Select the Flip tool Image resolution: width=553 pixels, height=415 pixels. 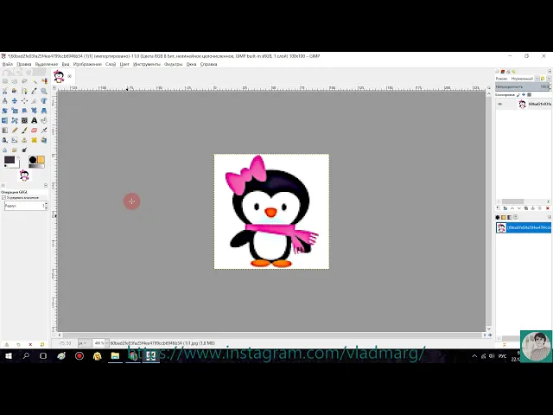tap(4, 120)
